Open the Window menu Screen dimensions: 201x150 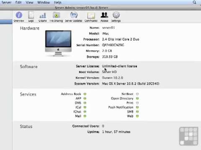pyautogui.click(x=44, y=2)
